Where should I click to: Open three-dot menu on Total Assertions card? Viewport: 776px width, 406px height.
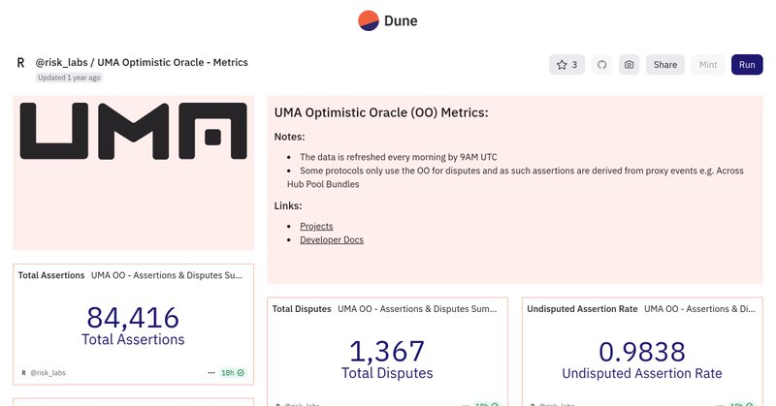pos(211,373)
